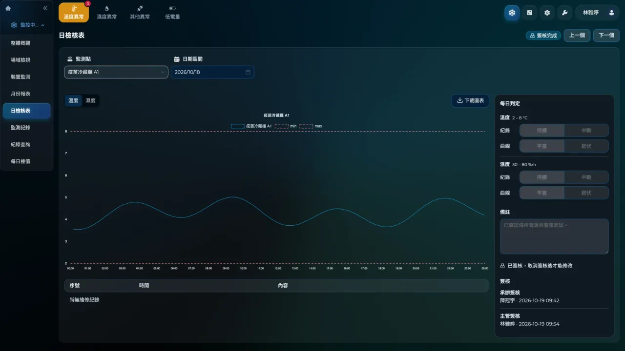
Task: Open settings with the gear icon
Action: click(547, 13)
